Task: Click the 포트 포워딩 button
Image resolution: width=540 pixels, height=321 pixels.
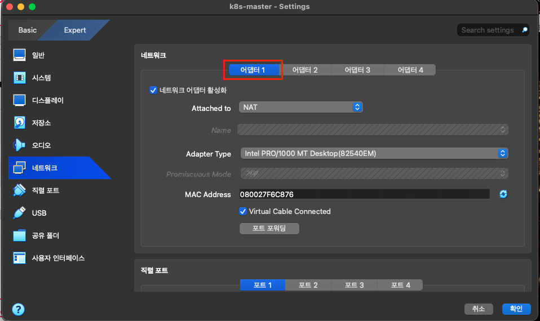Action: click(269, 229)
